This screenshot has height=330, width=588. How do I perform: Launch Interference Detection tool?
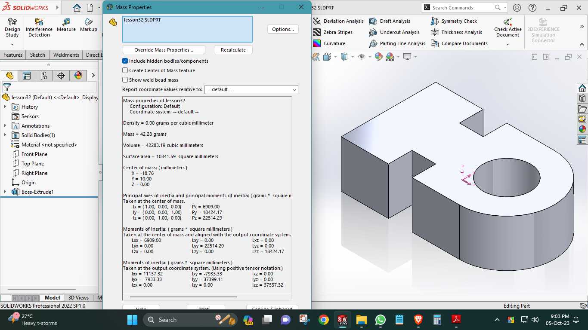[39, 27]
